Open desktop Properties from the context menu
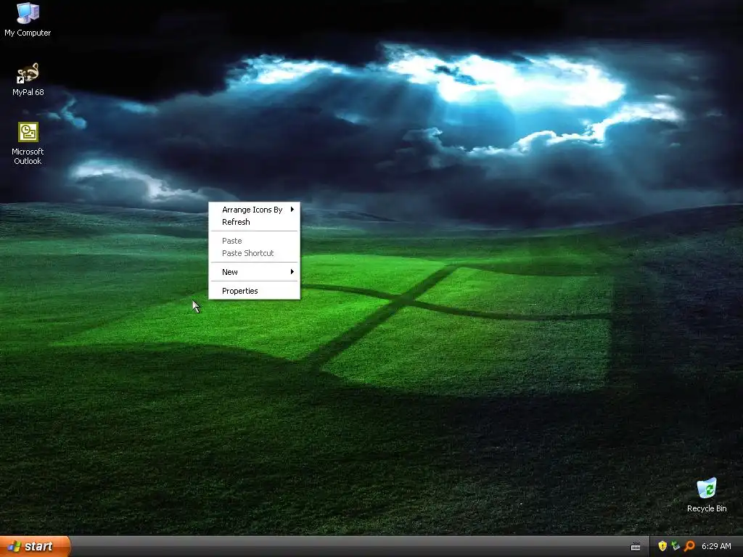This screenshot has height=557, width=743. (255, 291)
